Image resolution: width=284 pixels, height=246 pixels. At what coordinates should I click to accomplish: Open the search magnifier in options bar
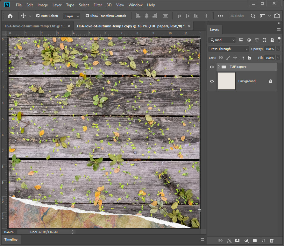point(253,16)
